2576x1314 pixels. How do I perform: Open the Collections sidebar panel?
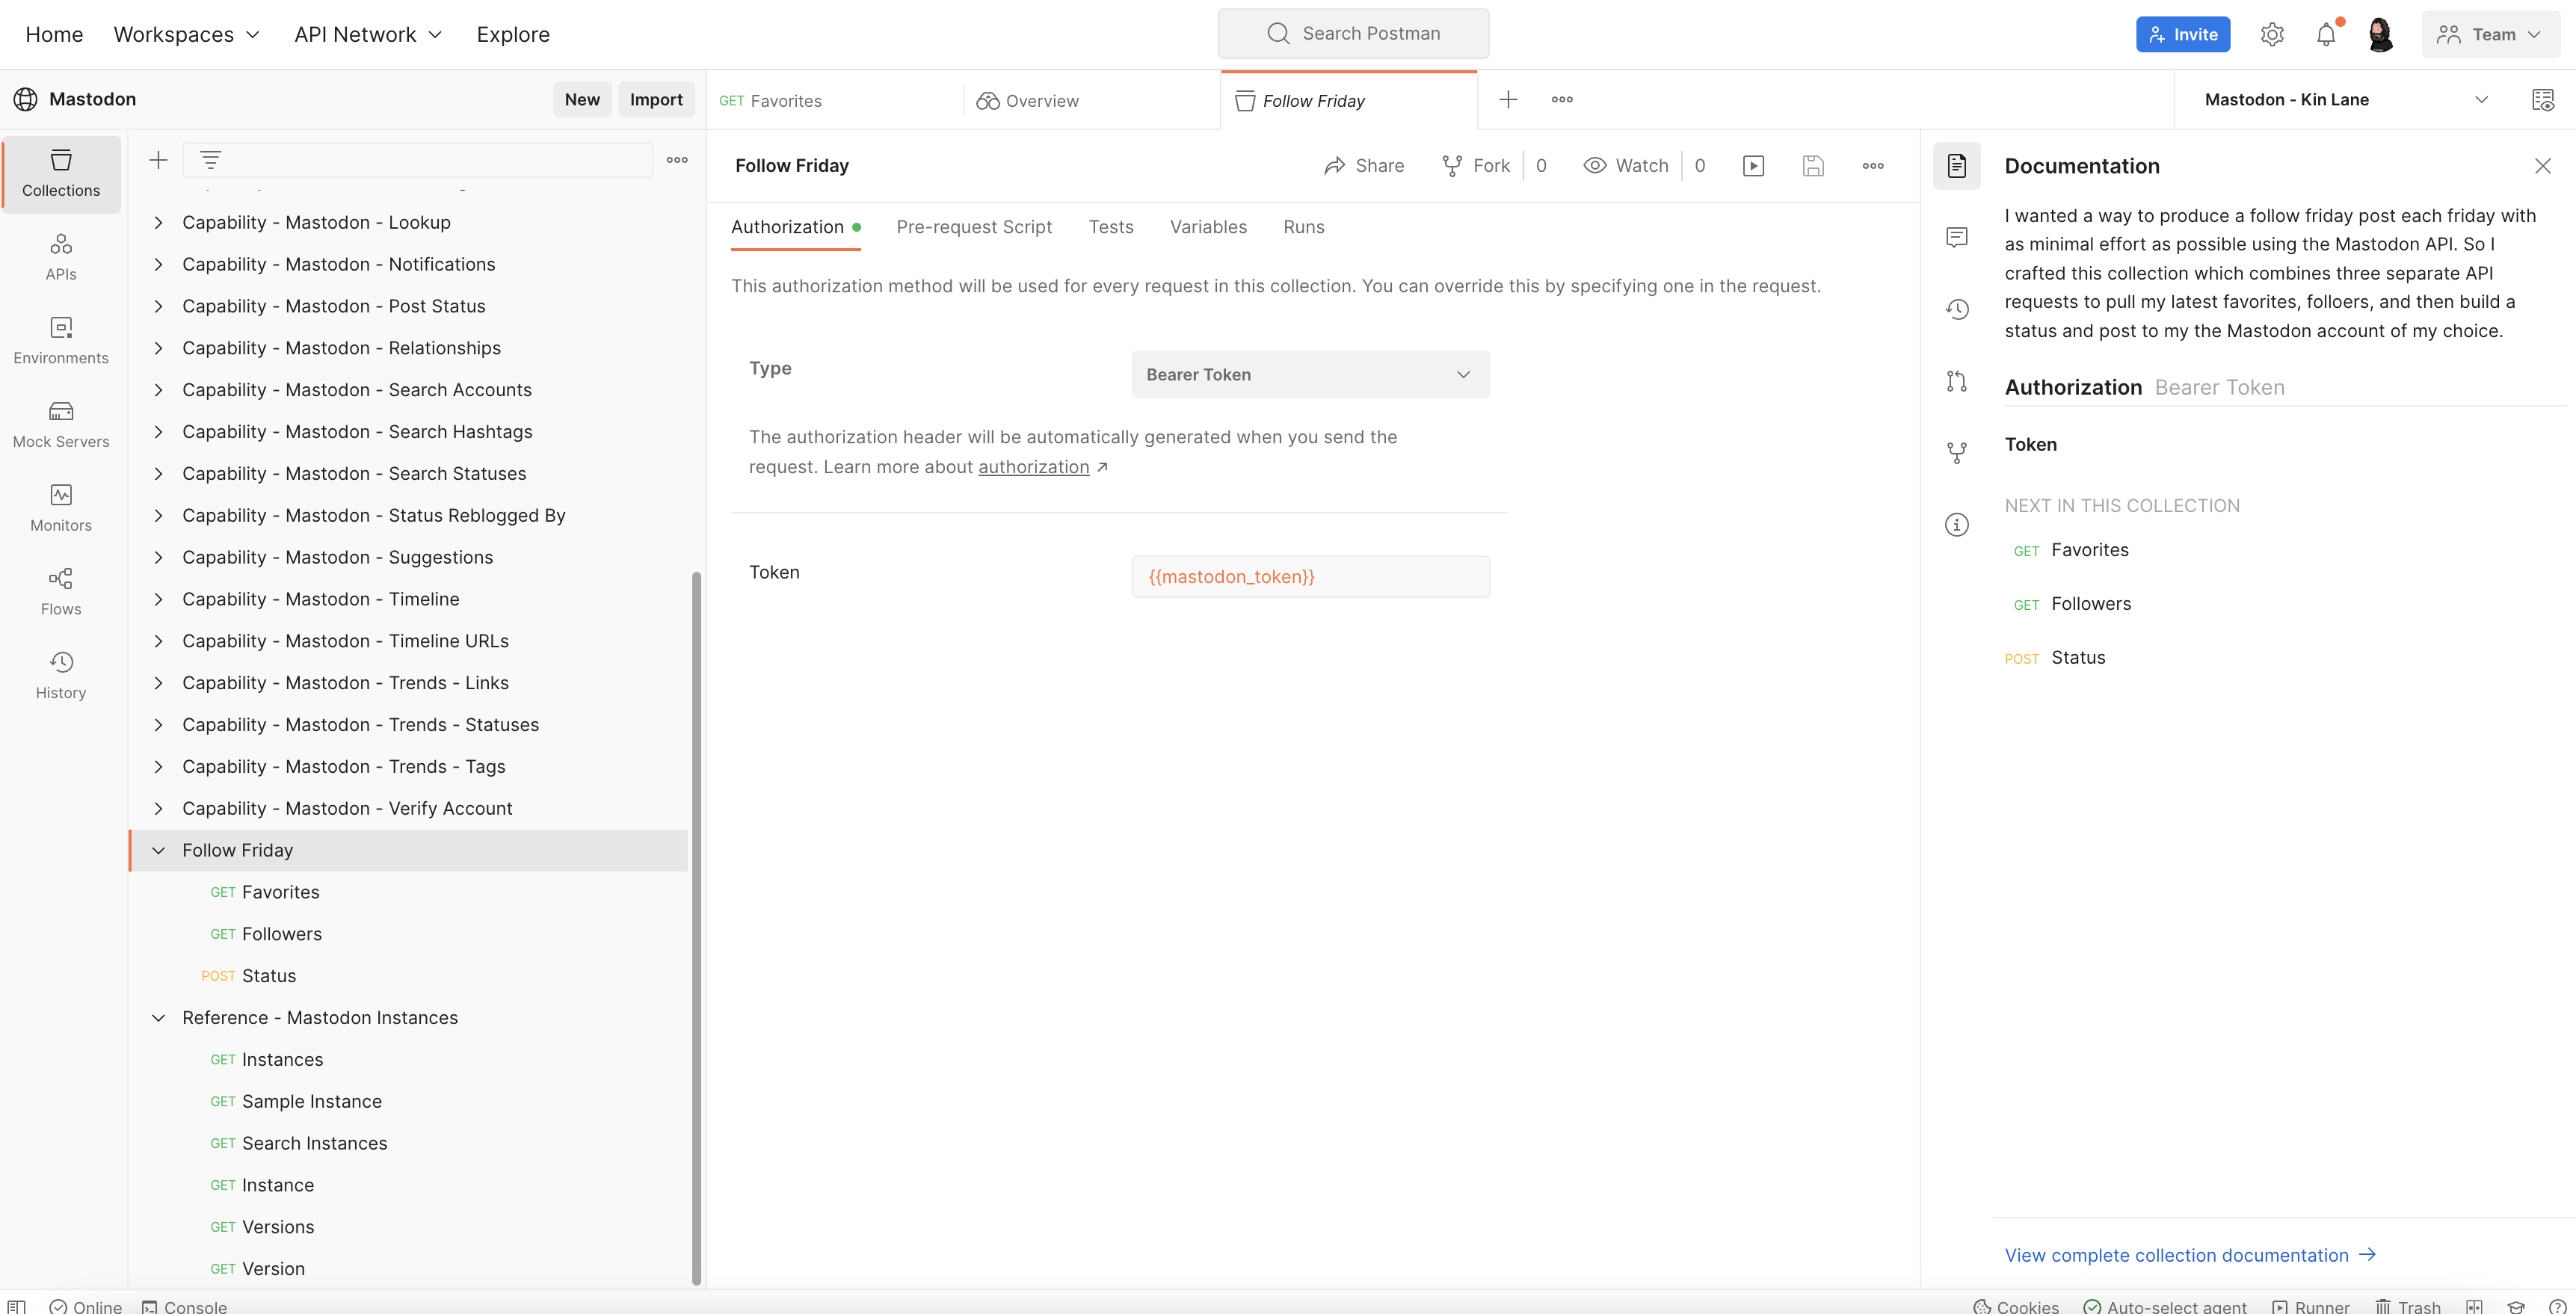click(x=61, y=174)
